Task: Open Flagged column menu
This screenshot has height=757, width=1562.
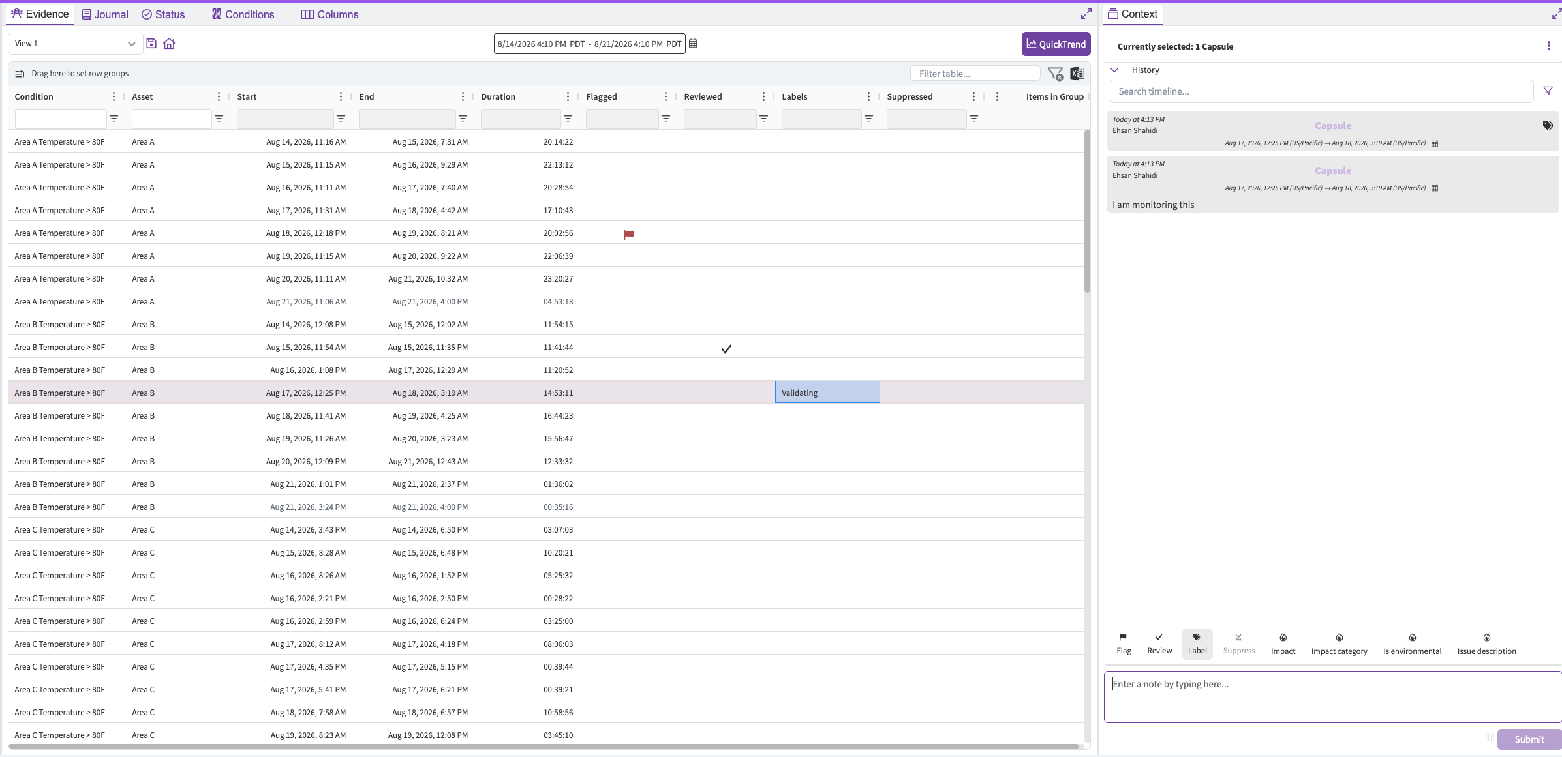Action: tap(666, 96)
